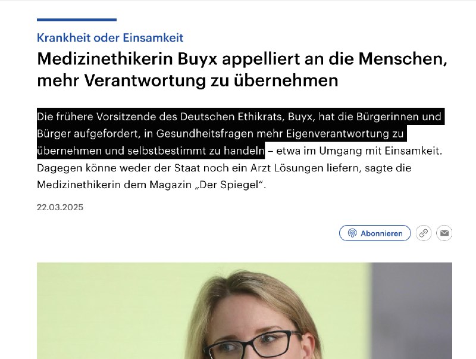Click headline line 'mehr Verantwortung zu übernehmen'

[x=187, y=81]
